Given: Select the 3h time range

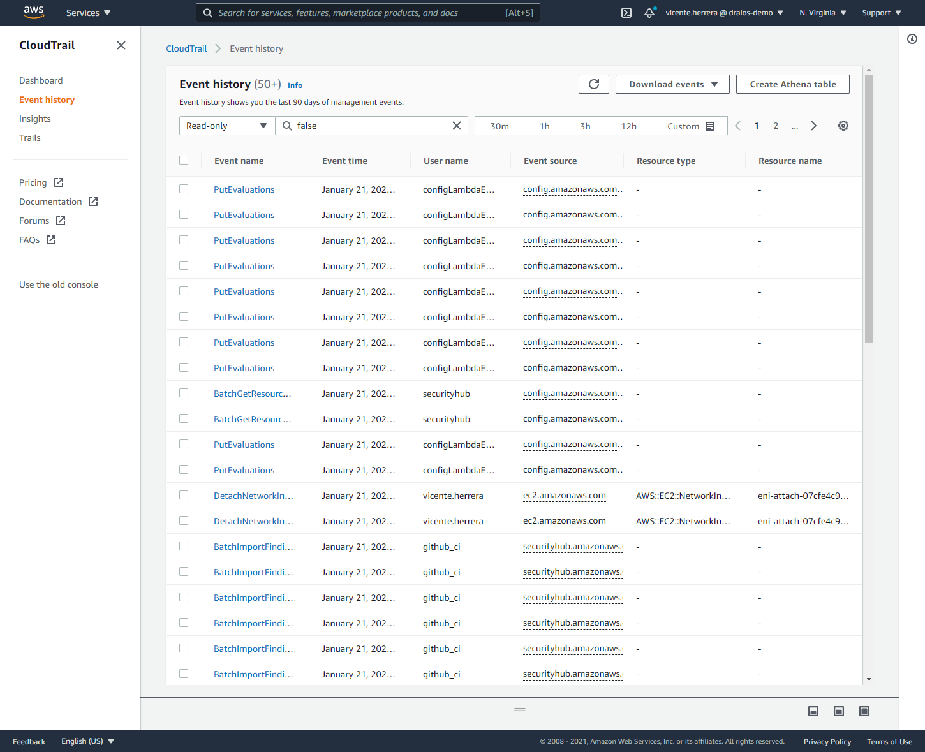Looking at the screenshot, I should [x=585, y=126].
